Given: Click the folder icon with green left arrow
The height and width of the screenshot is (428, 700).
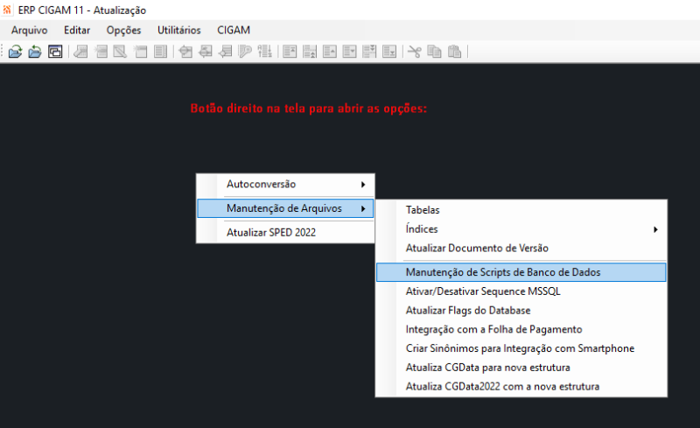Looking at the screenshot, I should tap(35, 52).
